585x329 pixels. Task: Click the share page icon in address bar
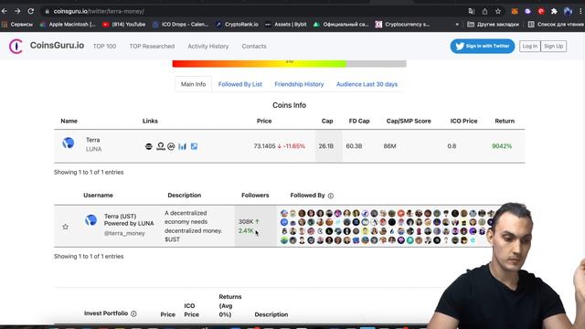484,11
